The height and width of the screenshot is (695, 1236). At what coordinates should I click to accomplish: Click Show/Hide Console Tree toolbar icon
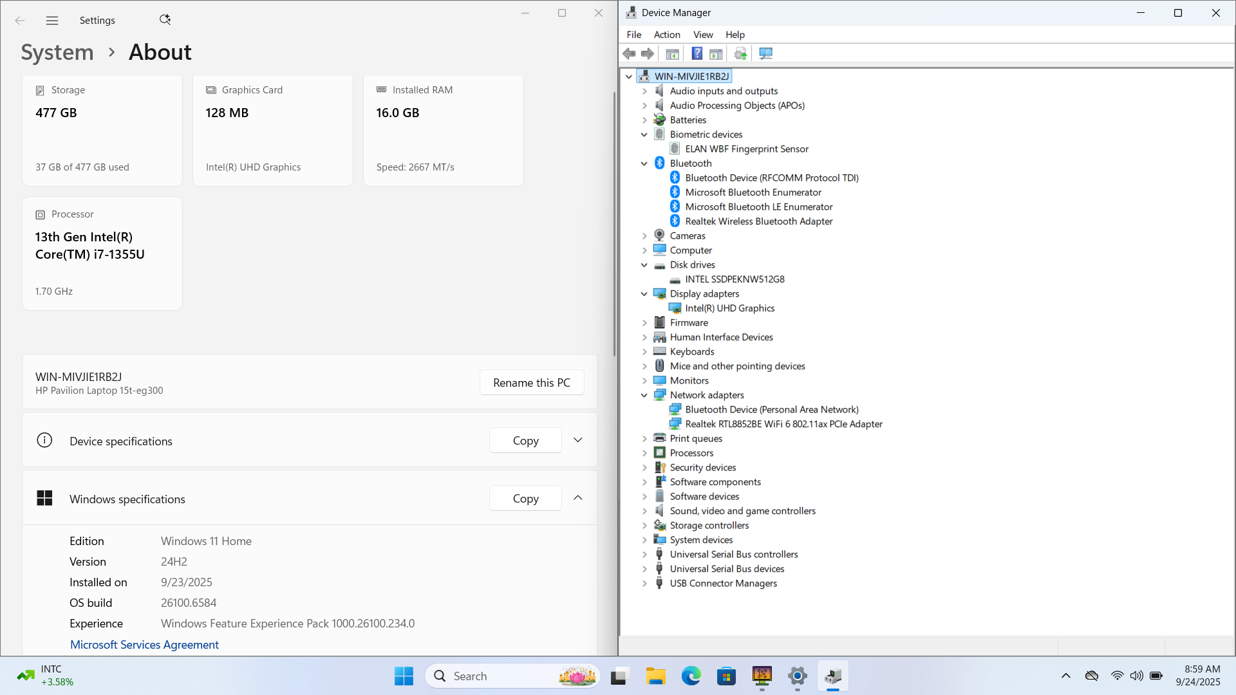click(672, 53)
